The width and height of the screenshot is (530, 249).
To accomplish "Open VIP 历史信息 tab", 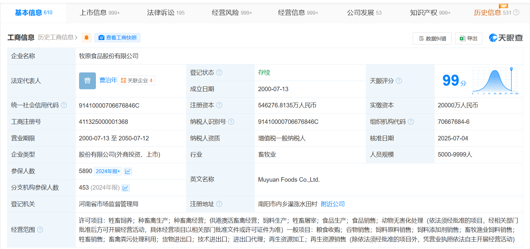I will (492, 13).
